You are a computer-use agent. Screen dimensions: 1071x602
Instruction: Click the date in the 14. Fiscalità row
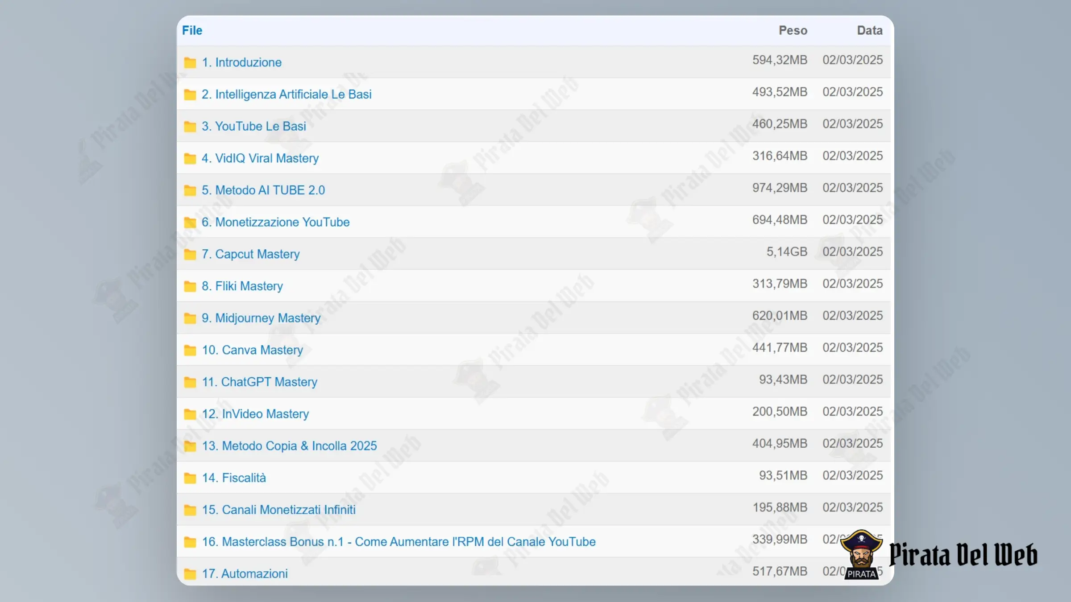(x=853, y=475)
